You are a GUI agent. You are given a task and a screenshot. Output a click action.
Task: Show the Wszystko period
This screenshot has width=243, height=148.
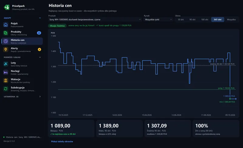pyautogui.click(x=231, y=19)
